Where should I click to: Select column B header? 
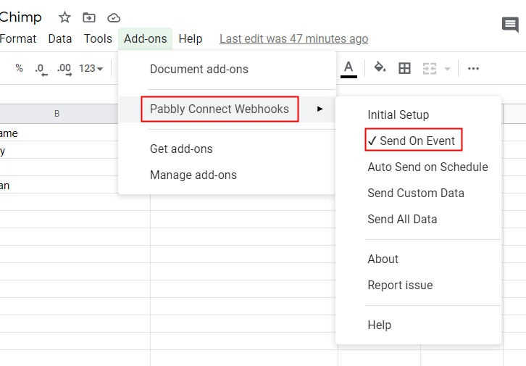59,114
